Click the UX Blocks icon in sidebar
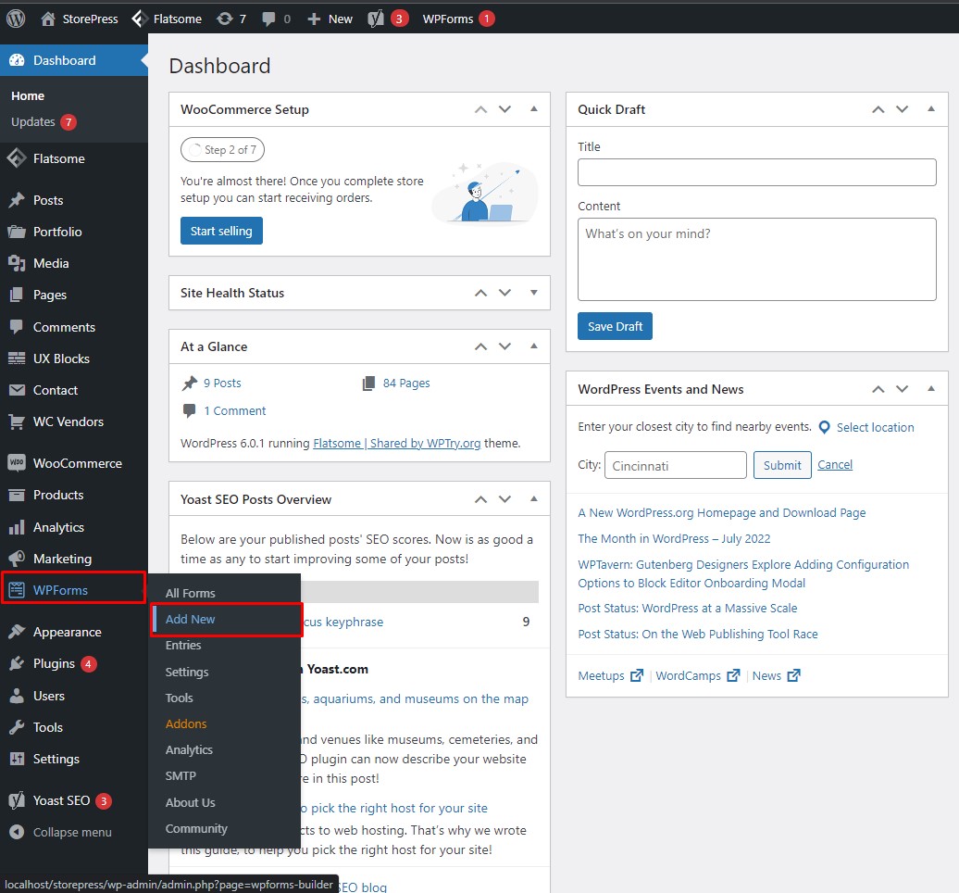Viewport: 959px width, 893px height. pos(17,358)
